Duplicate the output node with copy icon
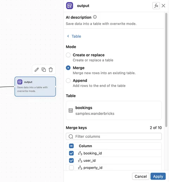Image resolution: width=169 pixels, height=182 pixels. pos(44,70)
